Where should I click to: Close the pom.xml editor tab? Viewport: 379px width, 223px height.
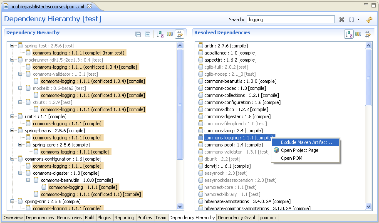point(89,6)
